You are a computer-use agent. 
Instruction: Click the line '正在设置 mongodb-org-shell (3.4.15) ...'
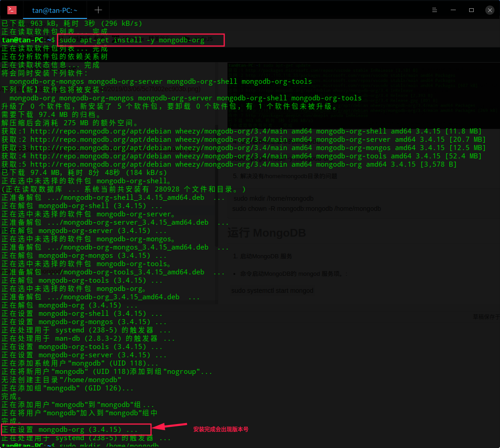pyautogui.click(x=82, y=314)
